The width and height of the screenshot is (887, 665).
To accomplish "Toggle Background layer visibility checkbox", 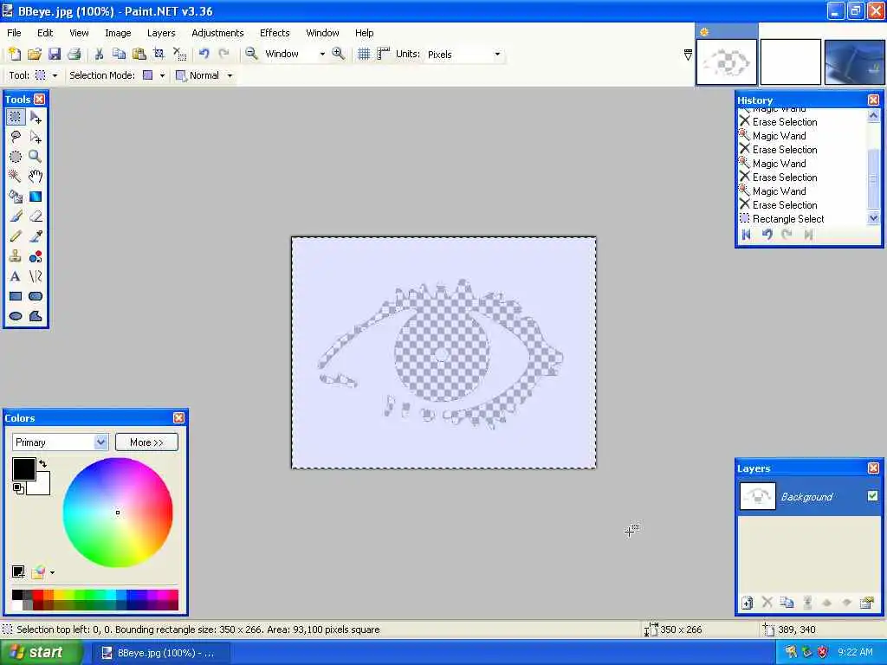I will point(872,496).
